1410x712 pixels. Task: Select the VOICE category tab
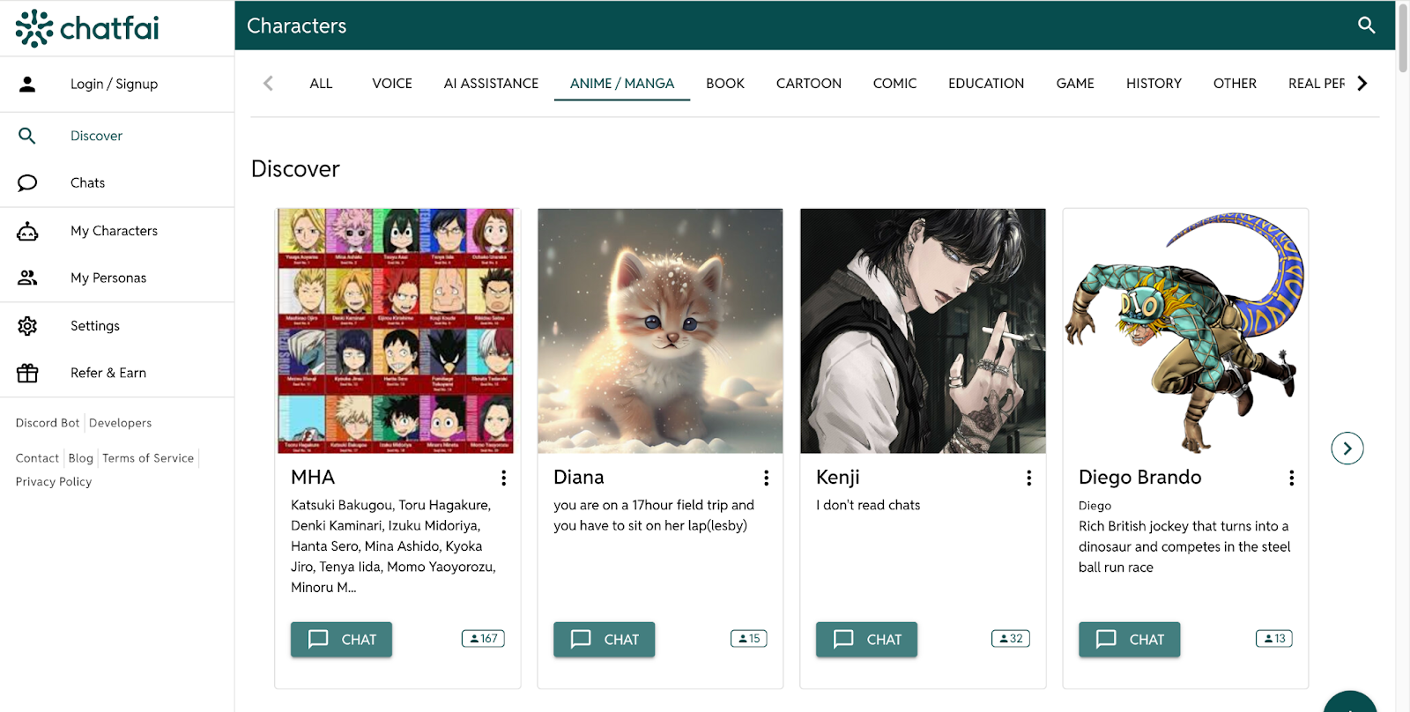click(392, 83)
